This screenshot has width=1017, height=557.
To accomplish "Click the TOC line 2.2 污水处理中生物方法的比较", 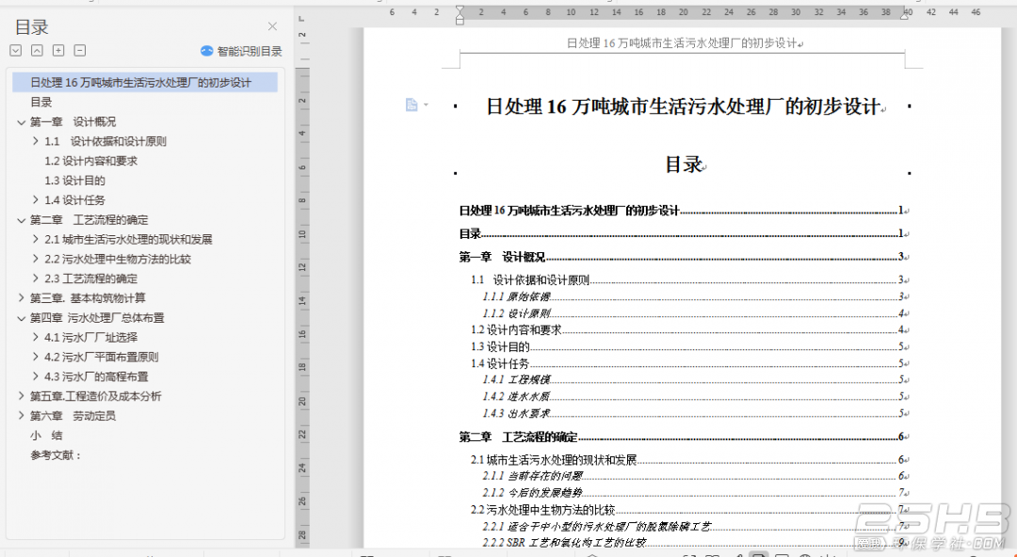I will coord(687,510).
